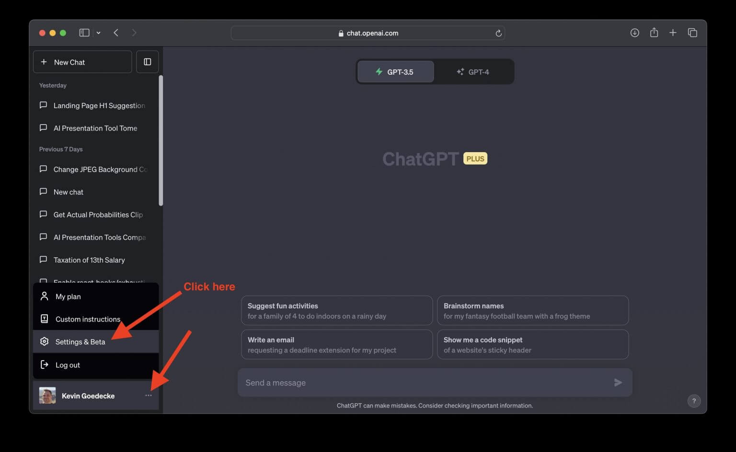Screen dimensions: 736x452
Task: Select the Brainstorm names suggestion card
Action: point(532,310)
